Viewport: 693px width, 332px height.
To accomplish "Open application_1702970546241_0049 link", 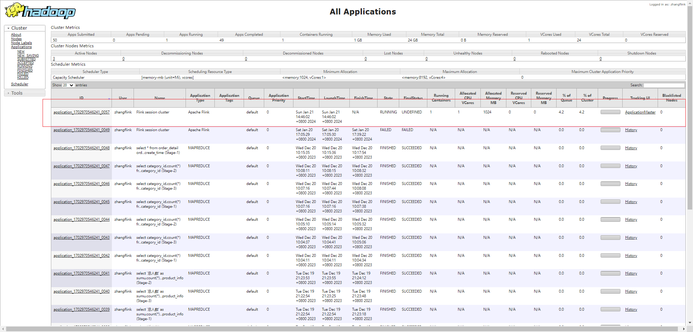I will 82,130.
